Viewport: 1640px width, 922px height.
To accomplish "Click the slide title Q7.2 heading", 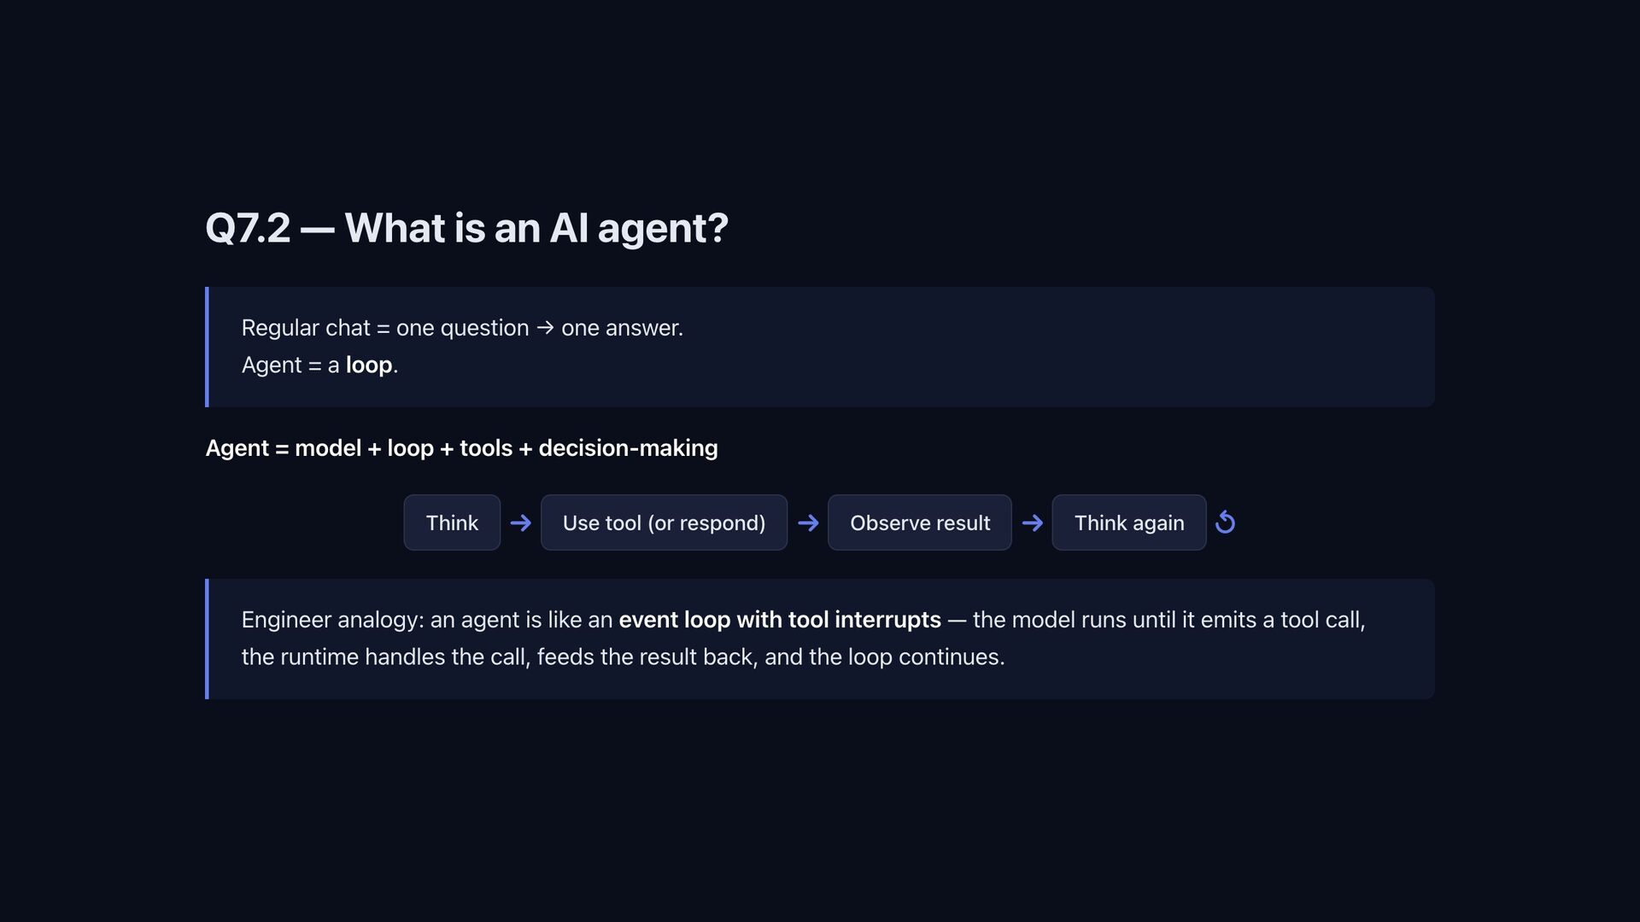I will (x=466, y=228).
